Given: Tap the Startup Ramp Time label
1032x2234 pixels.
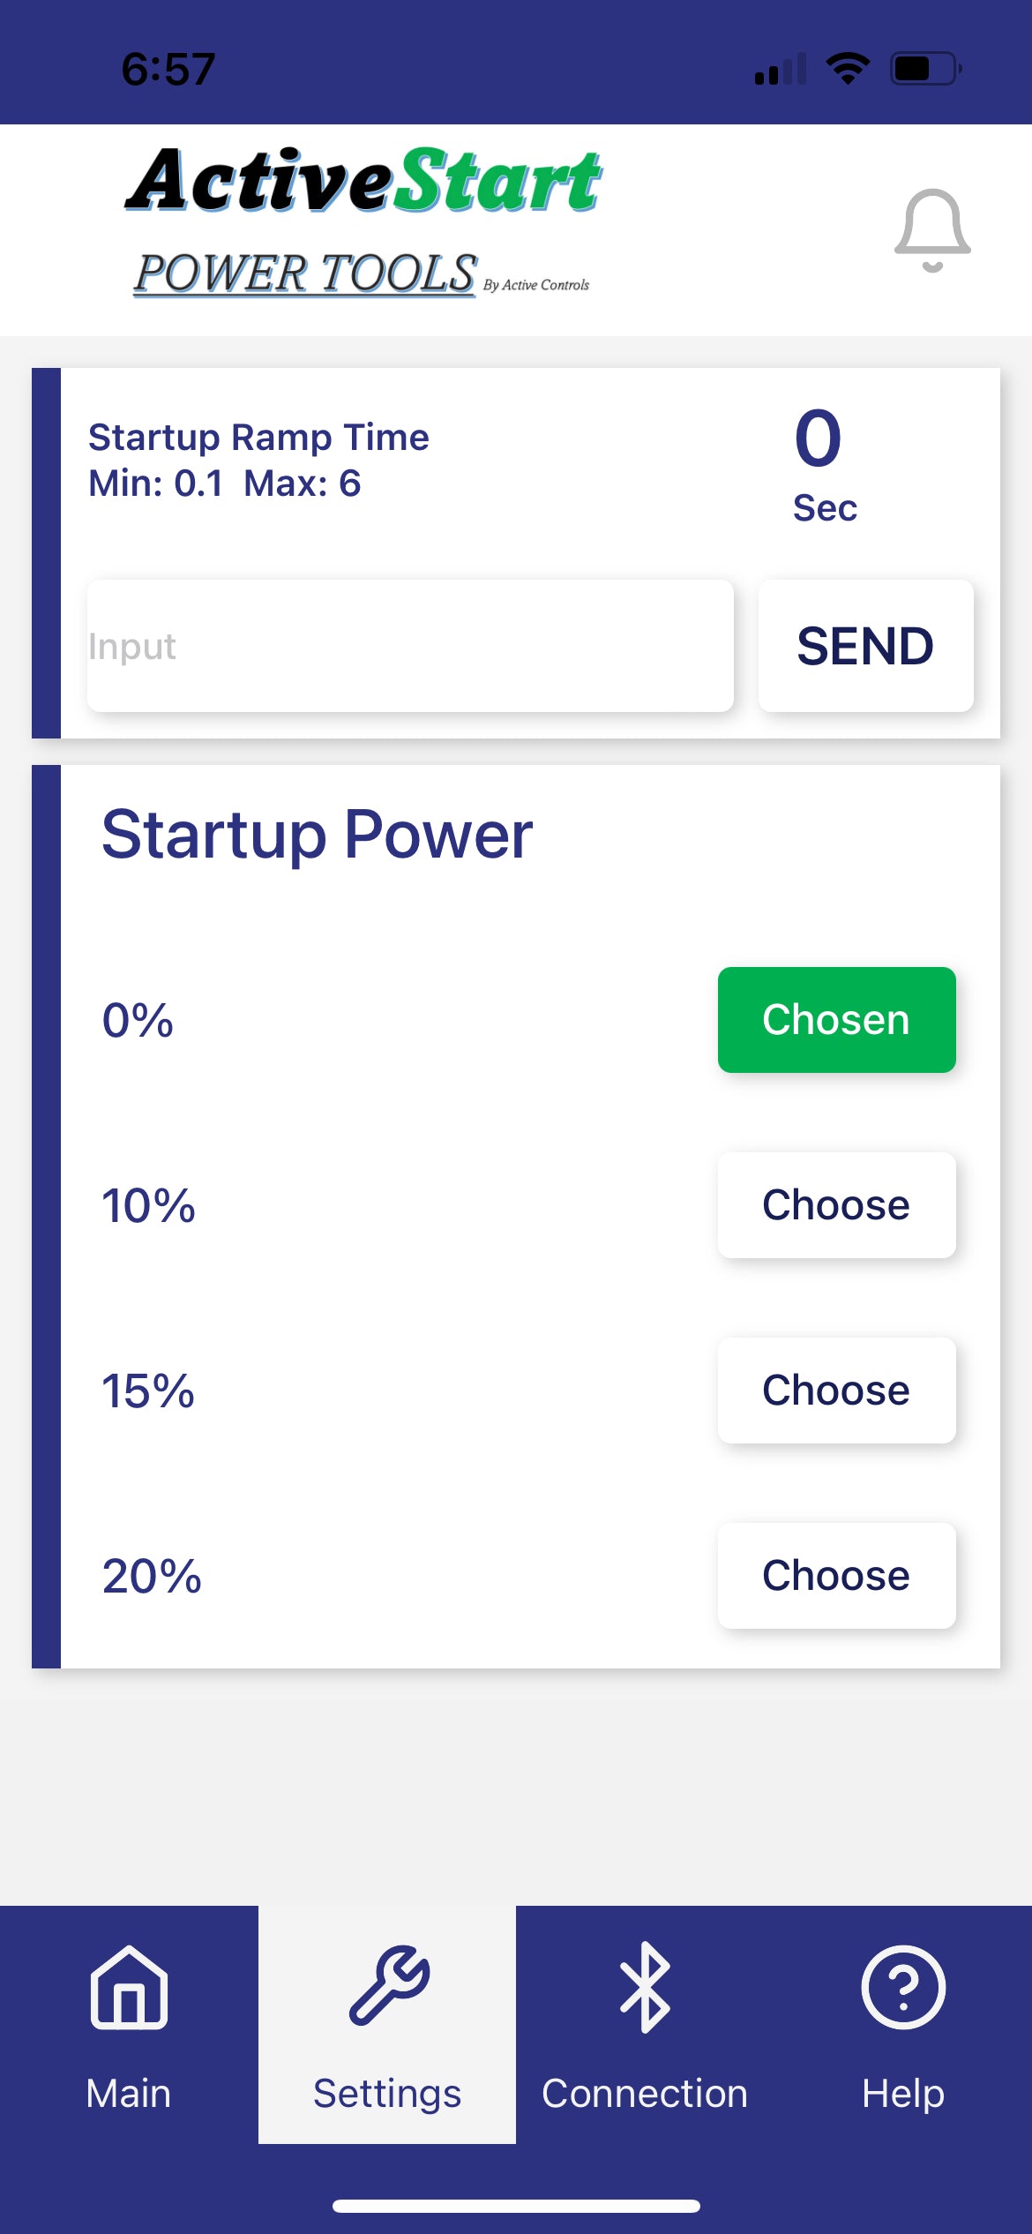Looking at the screenshot, I should click(x=258, y=438).
